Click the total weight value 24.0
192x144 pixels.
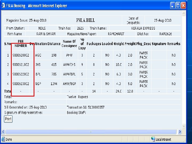coord(118,91)
